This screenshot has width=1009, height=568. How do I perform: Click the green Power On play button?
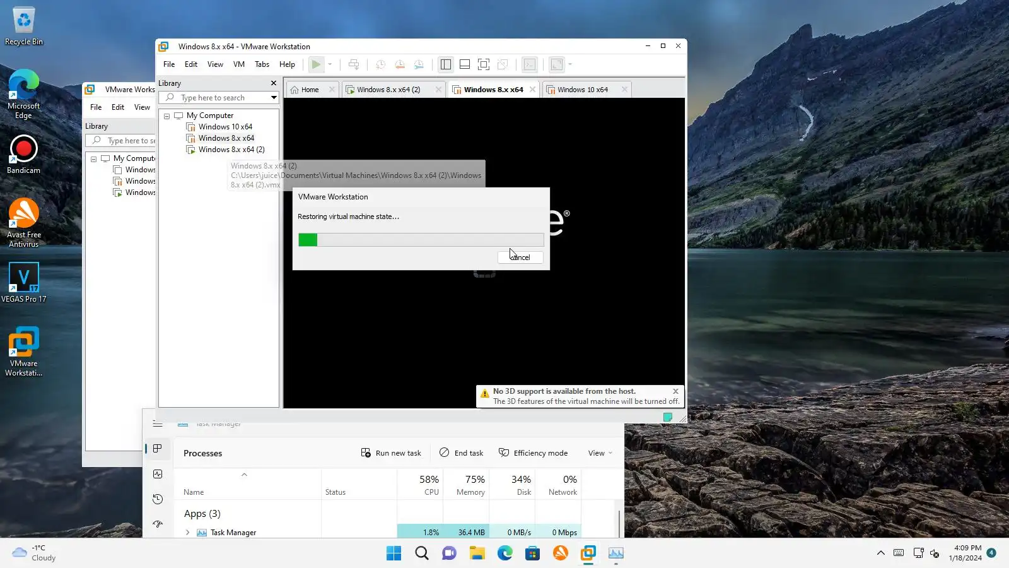[x=316, y=64]
